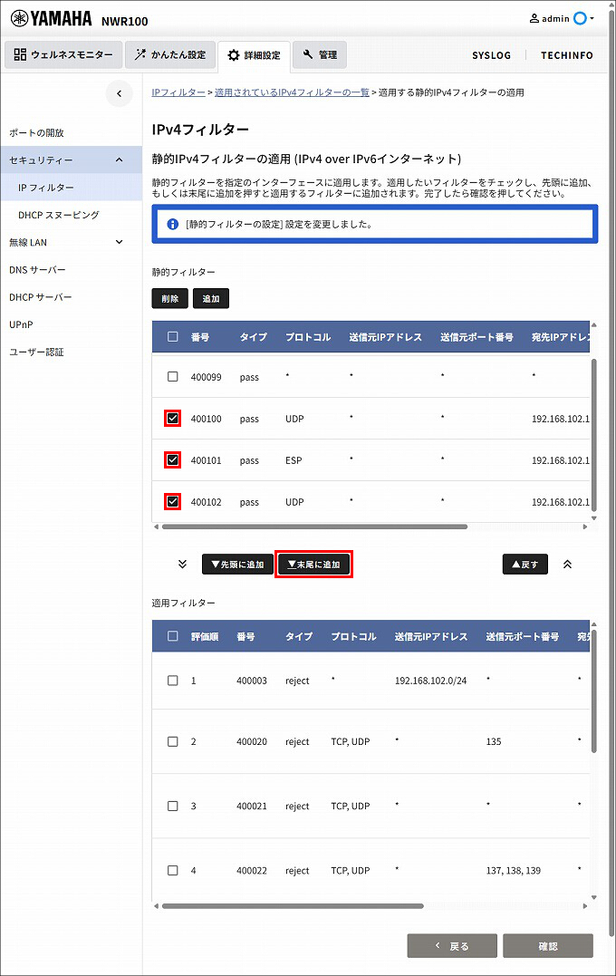
Task: Click ▼末尾に追加 button
Action: click(313, 564)
